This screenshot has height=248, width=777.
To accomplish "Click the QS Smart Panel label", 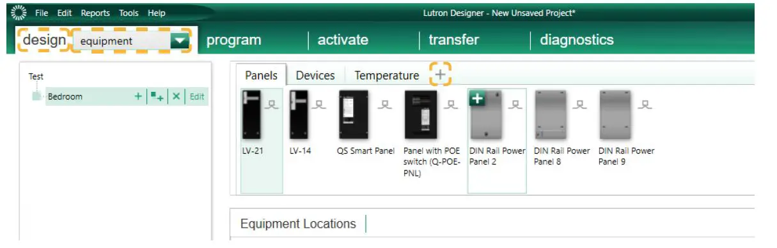I will pyautogui.click(x=366, y=151).
